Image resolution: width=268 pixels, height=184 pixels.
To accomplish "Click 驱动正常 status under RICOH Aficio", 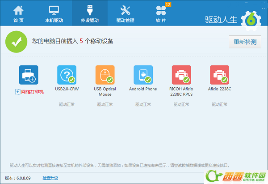I will point(181,104).
